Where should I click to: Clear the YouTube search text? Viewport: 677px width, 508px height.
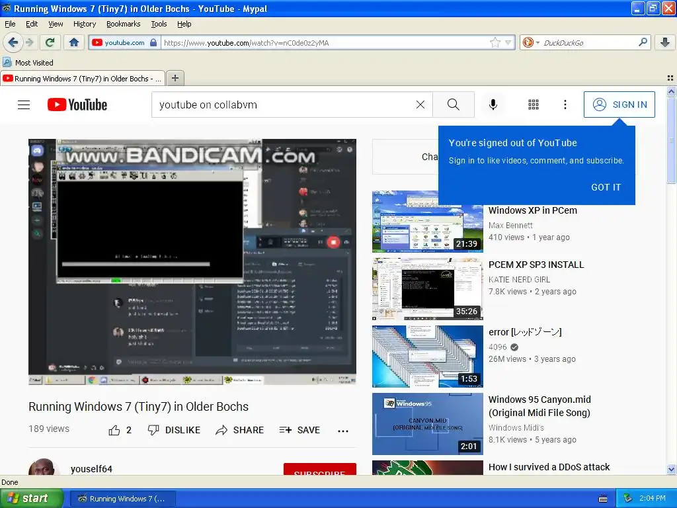click(420, 105)
